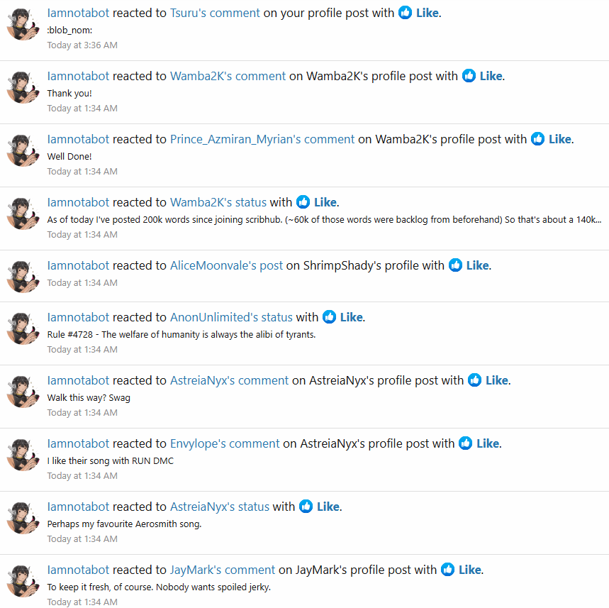Viewport: 609px width, 608px height.
Task: Click the Like icon on the Prince_Azmiran_Myrian comment entry
Action: (537, 139)
